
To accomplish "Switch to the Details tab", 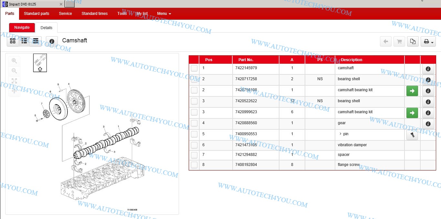I will (47, 28).
